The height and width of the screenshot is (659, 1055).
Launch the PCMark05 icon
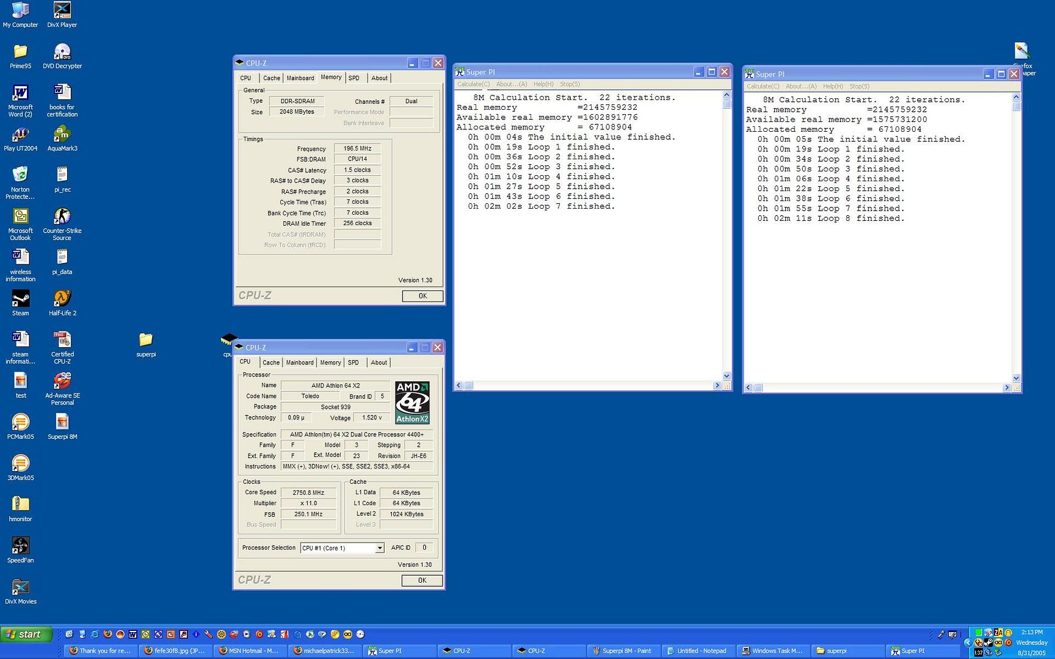coord(20,427)
